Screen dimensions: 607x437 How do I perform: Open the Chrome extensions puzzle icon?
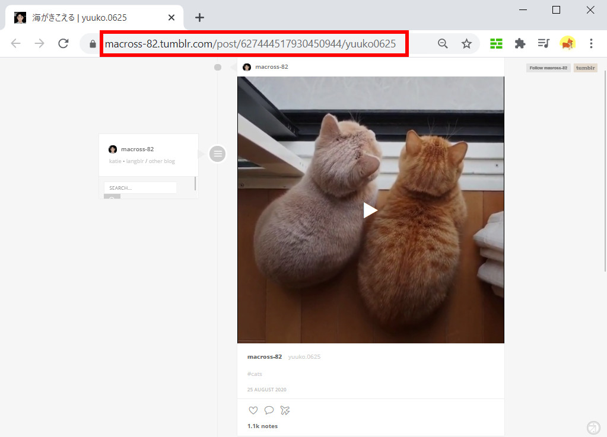(x=520, y=43)
